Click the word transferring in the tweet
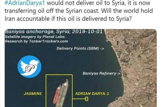 click(x=20, y=11)
